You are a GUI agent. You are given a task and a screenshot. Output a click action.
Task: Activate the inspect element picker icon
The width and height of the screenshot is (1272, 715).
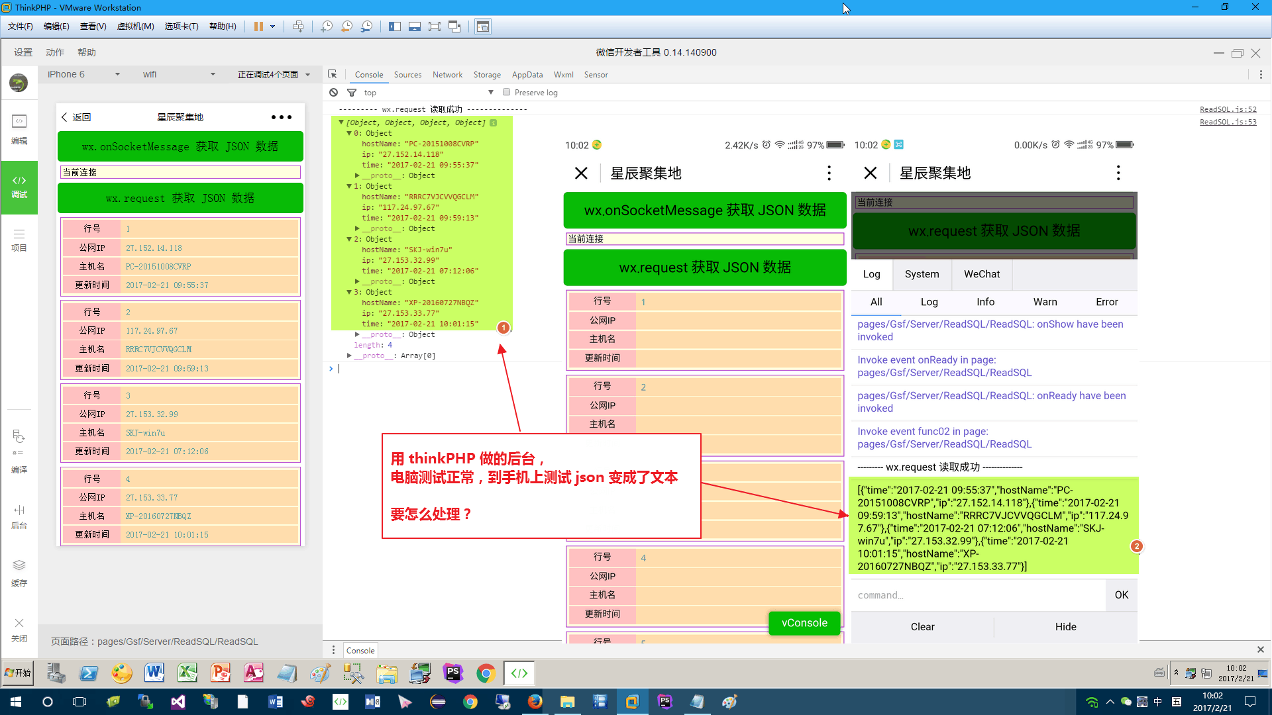click(x=333, y=74)
